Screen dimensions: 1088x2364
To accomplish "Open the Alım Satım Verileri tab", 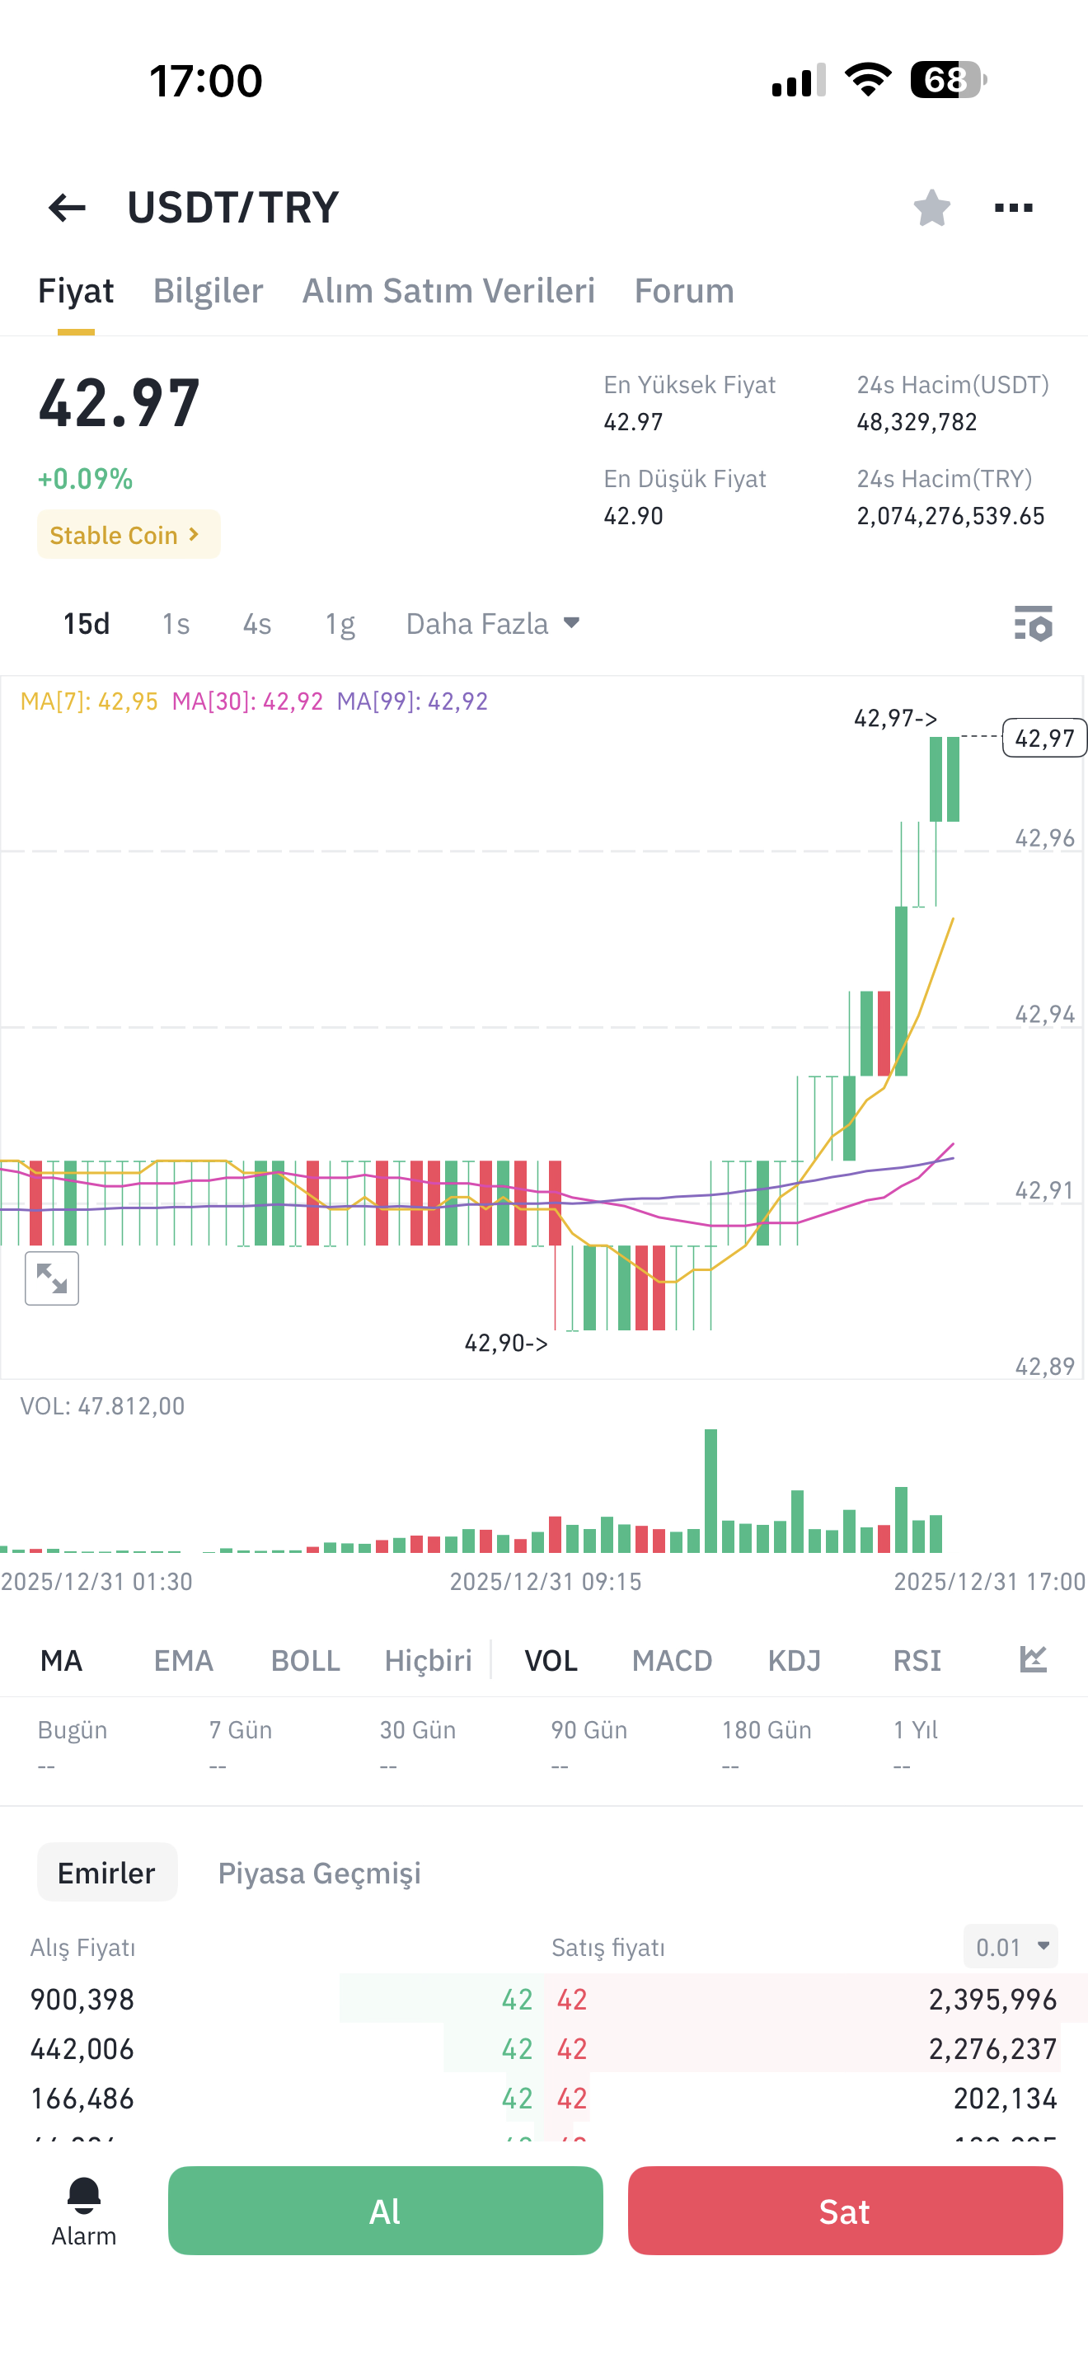I will [448, 291].
